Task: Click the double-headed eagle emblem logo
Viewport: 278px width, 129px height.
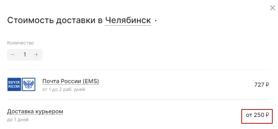Action: 28,85
